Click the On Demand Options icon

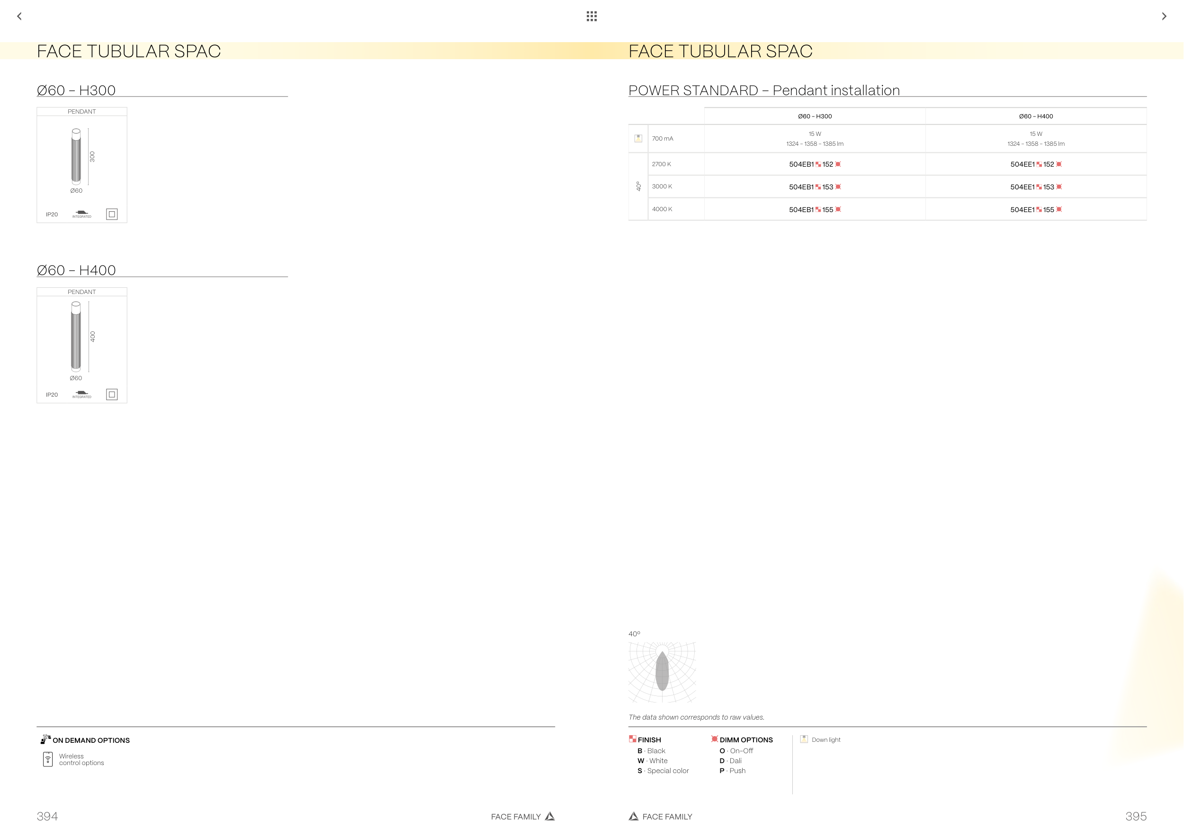pyautogui.click(x=45, y=739)
